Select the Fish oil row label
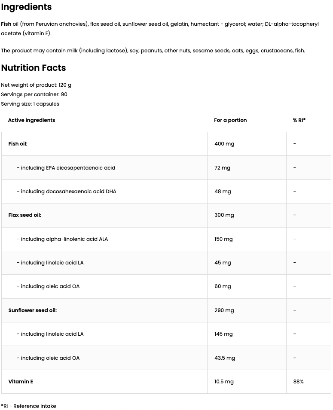 pos(18,144)
